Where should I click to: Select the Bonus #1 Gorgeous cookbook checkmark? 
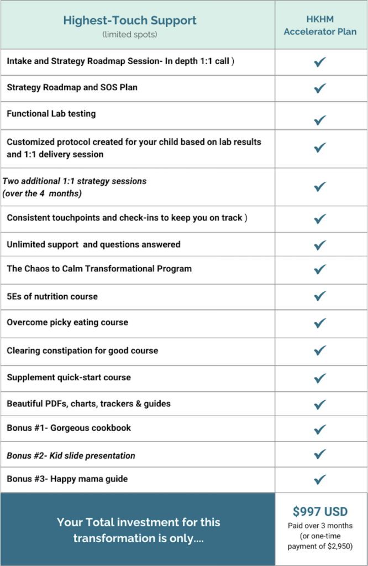pyautogui.click(x=320, y=428)
